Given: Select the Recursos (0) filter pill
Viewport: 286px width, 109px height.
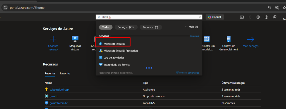Looking at the screenshot, I should [151, 27].
